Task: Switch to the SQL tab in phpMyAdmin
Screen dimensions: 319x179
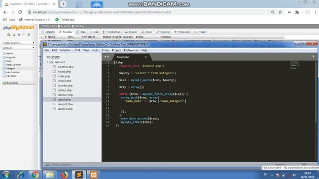Action: pos(81,32)
